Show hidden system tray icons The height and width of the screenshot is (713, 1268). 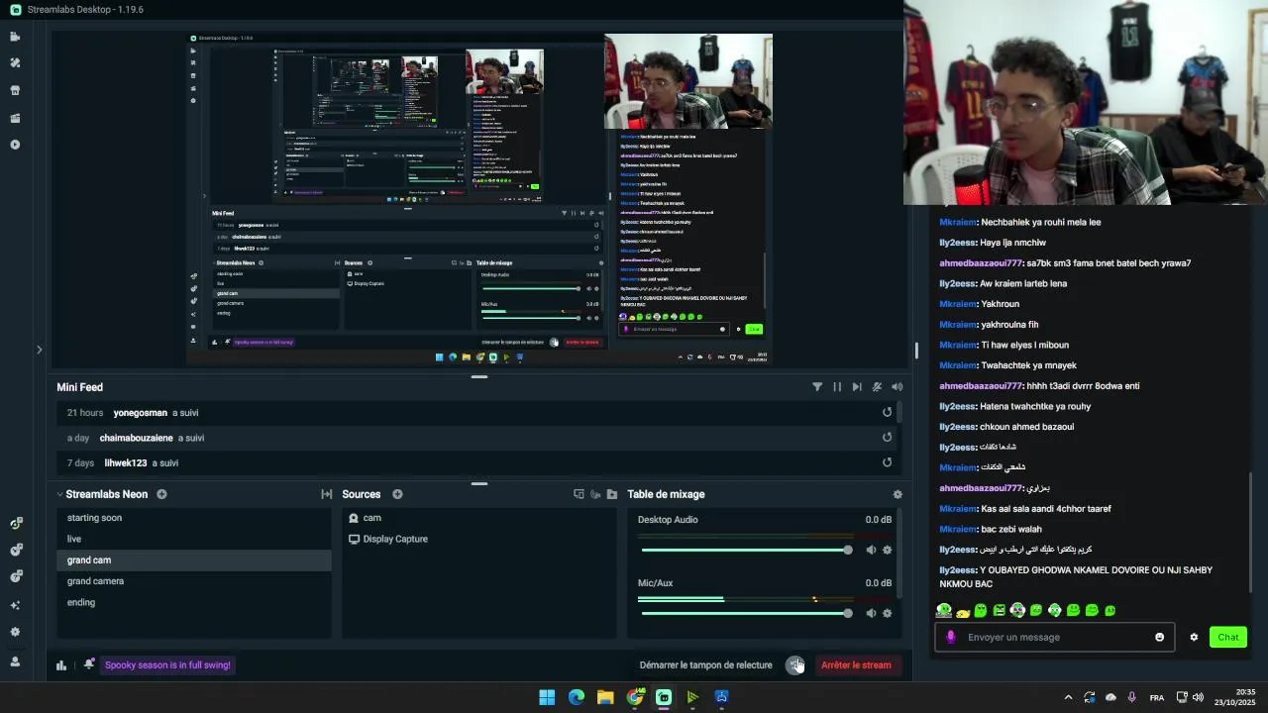click(x=1068, y=697)
